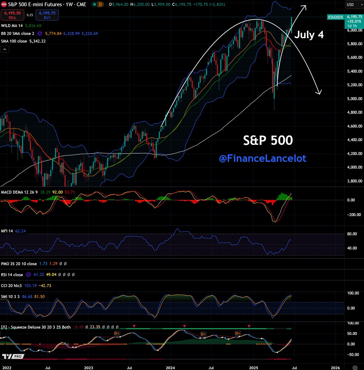Click the SMI value 86.68 in legend
This screenshot has width=364, height=370.
(27, 297)
